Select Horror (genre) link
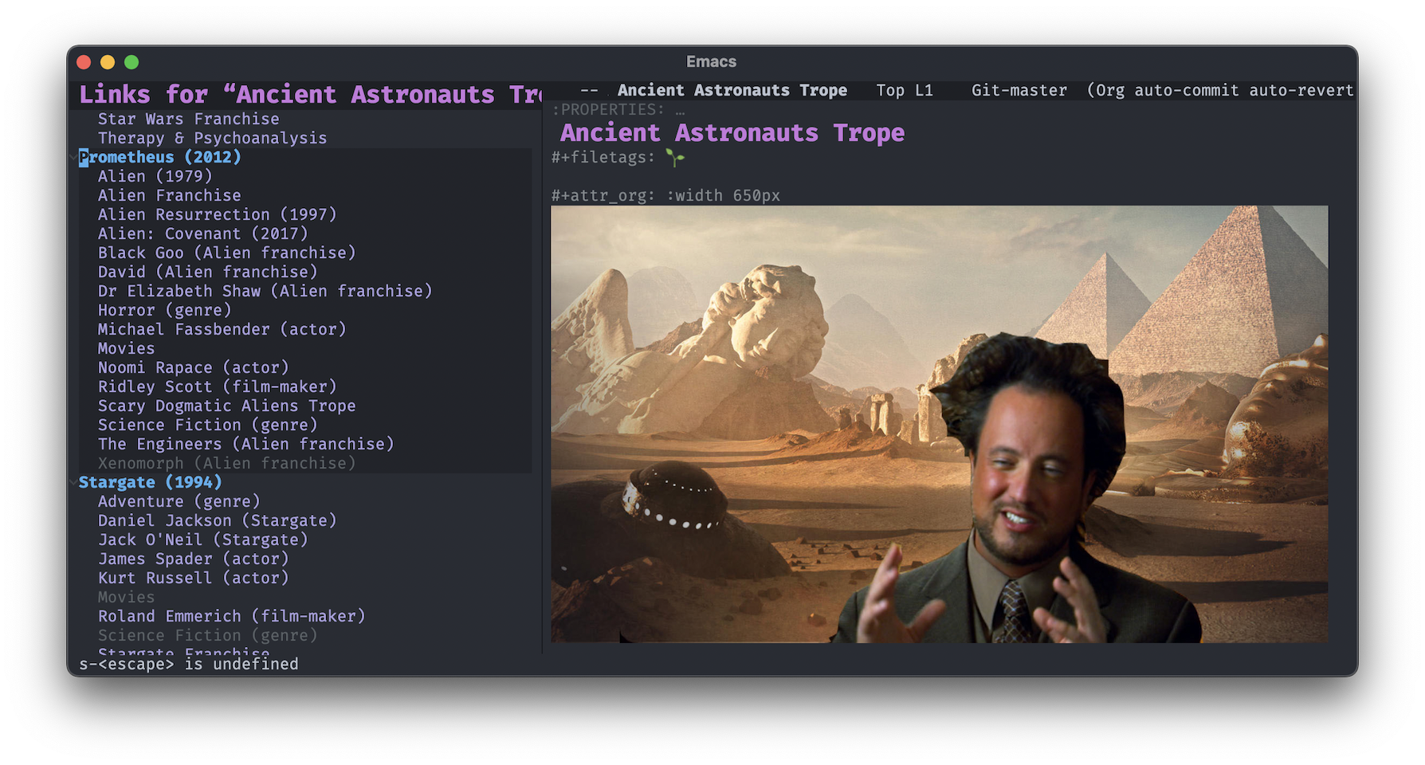 pos(165,310)
